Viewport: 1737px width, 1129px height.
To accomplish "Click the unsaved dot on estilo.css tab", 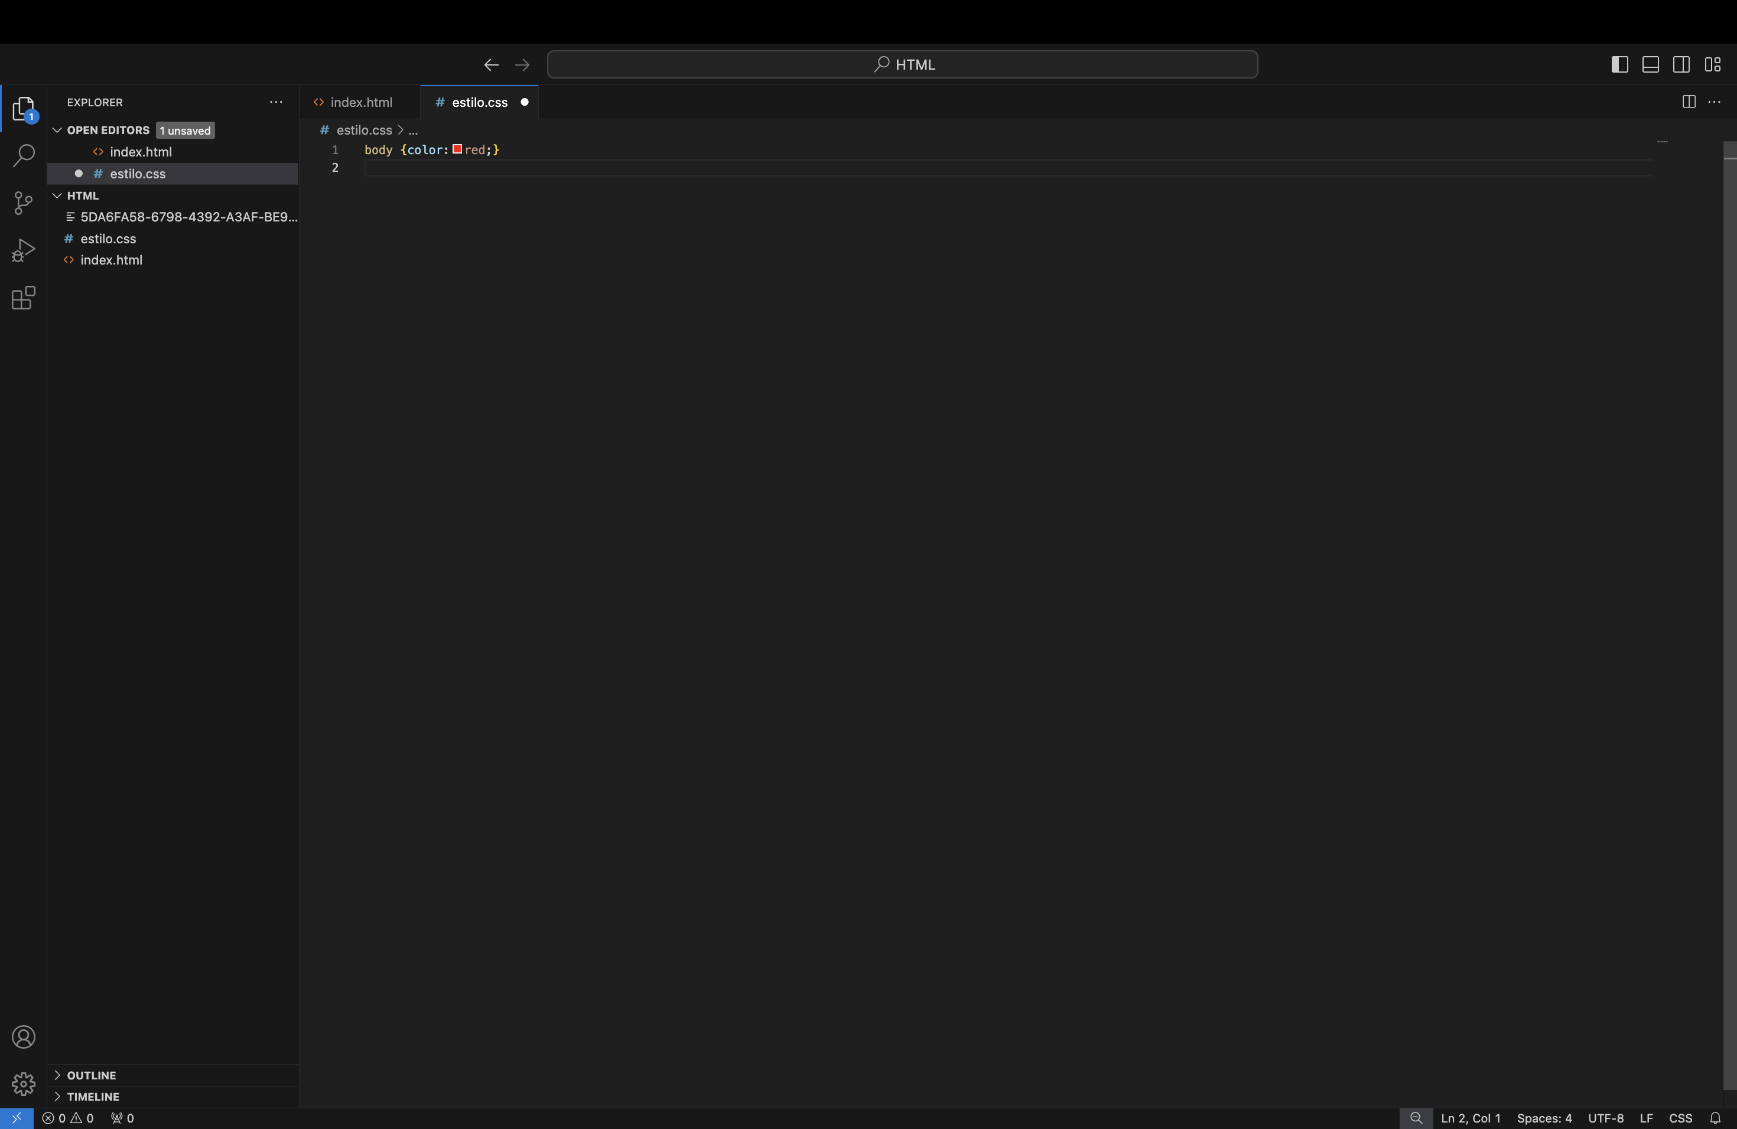I will point(524,102).
